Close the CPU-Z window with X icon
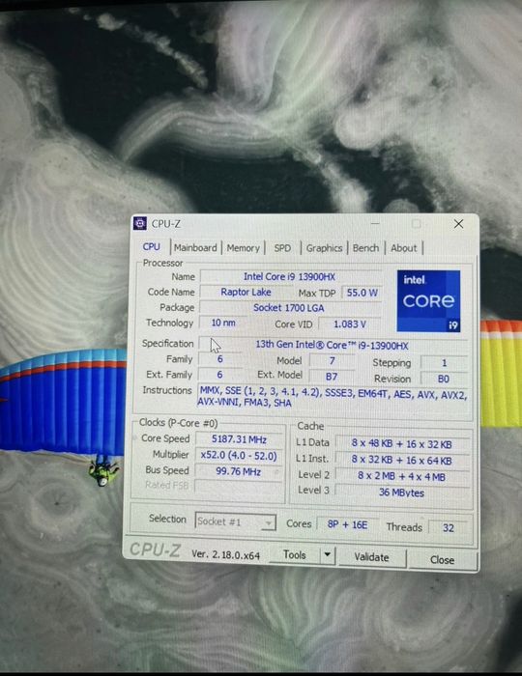This screenshot has width=522, height=676. point(458,224)
